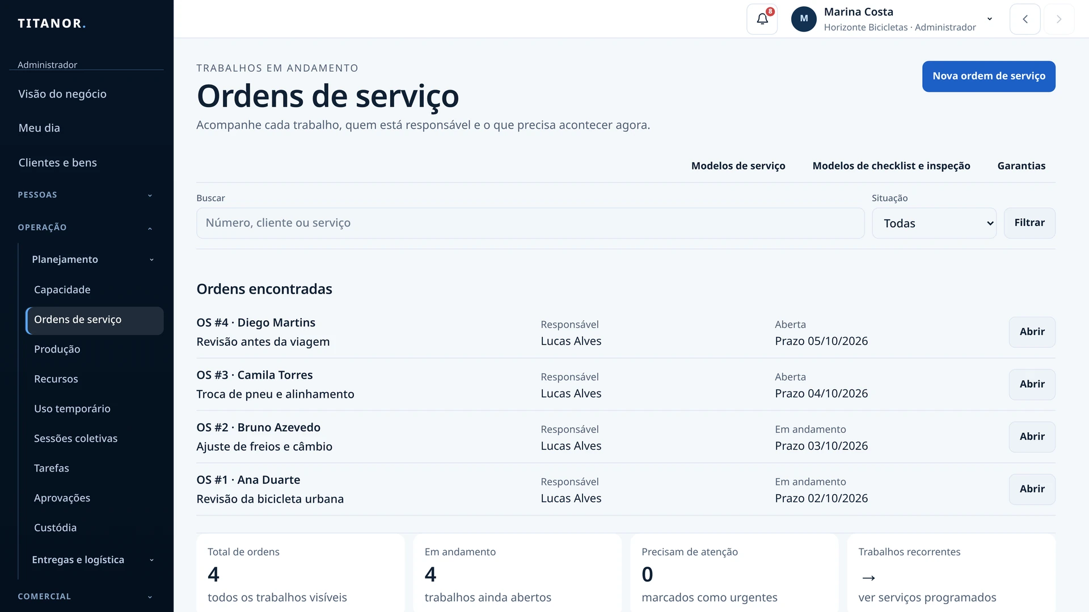
Task: Expand Entregas e logística submenu
Action: 94,560
